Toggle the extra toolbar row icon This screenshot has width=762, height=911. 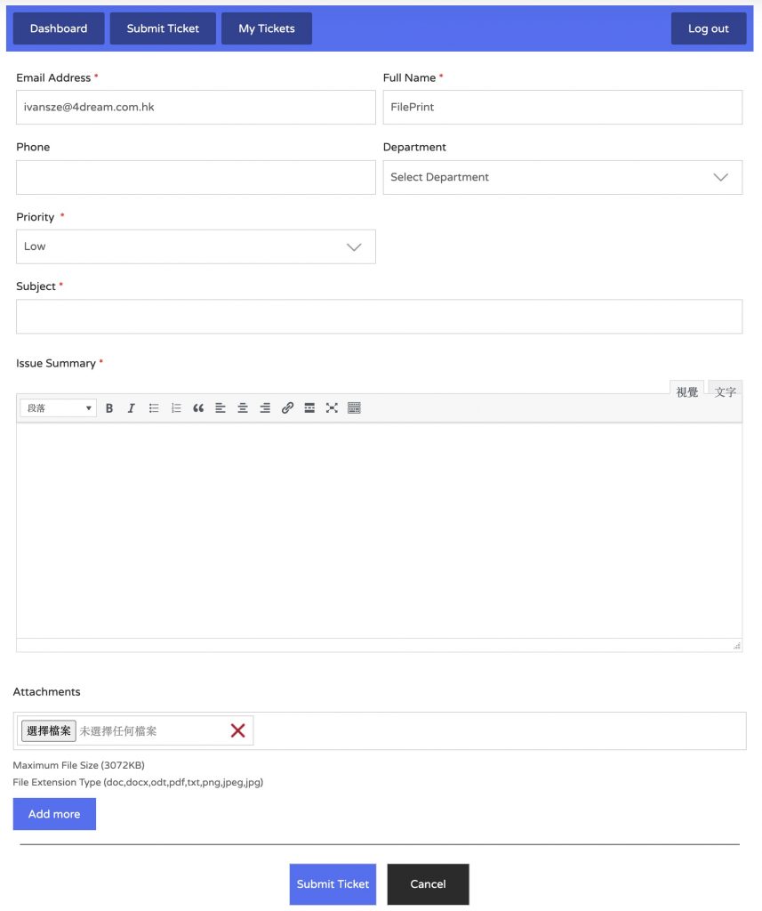pos(354,407)
